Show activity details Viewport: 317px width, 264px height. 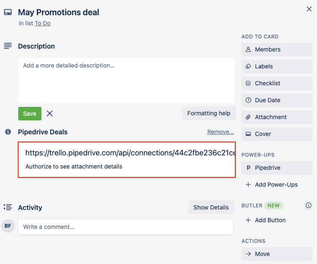pyautogui.click(x=211, y=207)
